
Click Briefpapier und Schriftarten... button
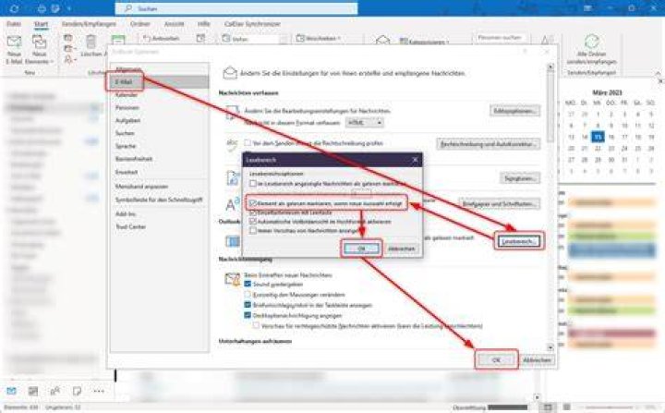pos(500,204)
